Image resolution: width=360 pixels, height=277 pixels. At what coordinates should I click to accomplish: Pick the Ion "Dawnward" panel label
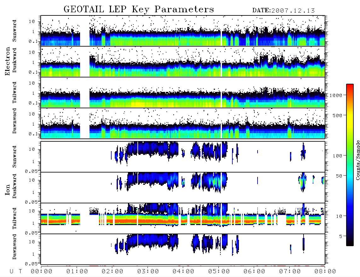[15, 247]
